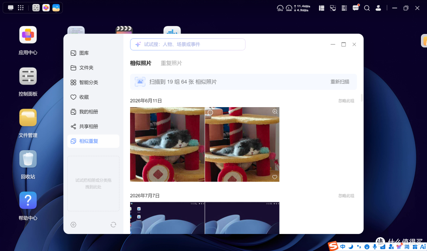Click the zoom magnifier on second cat photo
427x251 pixels.
click(275, 111)
